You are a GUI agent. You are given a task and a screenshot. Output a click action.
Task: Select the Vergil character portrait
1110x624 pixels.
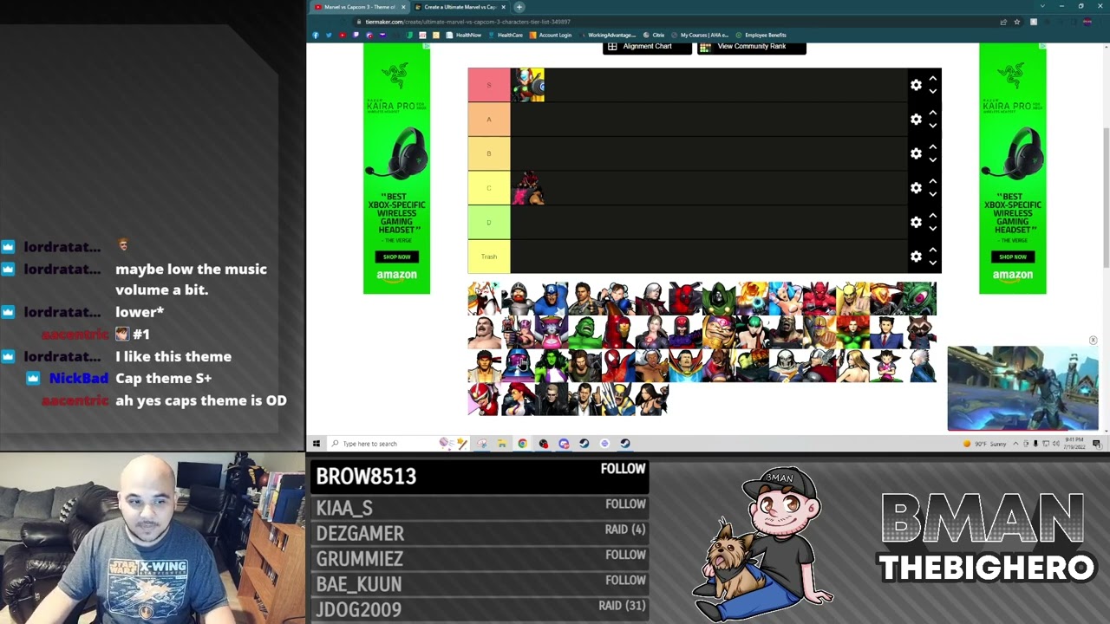(919, 365)
